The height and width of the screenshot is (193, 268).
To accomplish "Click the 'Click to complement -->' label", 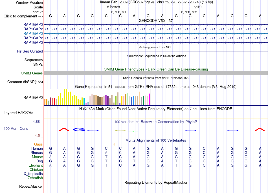I will click(23, 16).
